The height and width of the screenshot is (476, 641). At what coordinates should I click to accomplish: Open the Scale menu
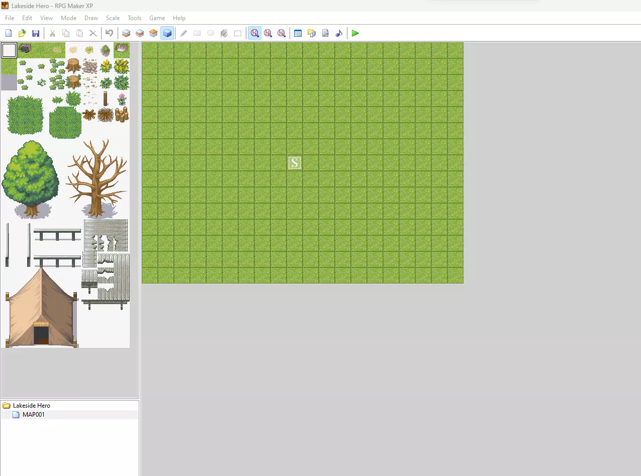113,18
